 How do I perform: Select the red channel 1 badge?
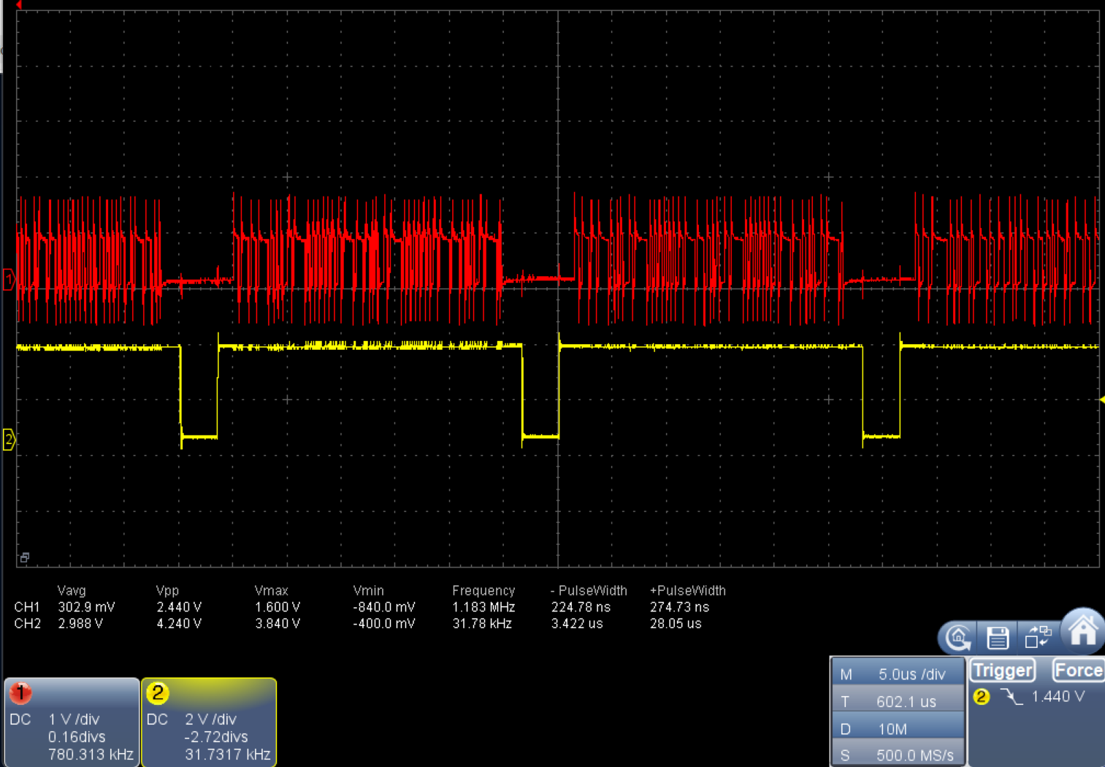21,692
